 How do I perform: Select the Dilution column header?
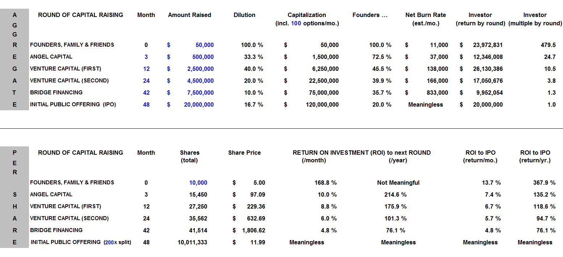245,15
